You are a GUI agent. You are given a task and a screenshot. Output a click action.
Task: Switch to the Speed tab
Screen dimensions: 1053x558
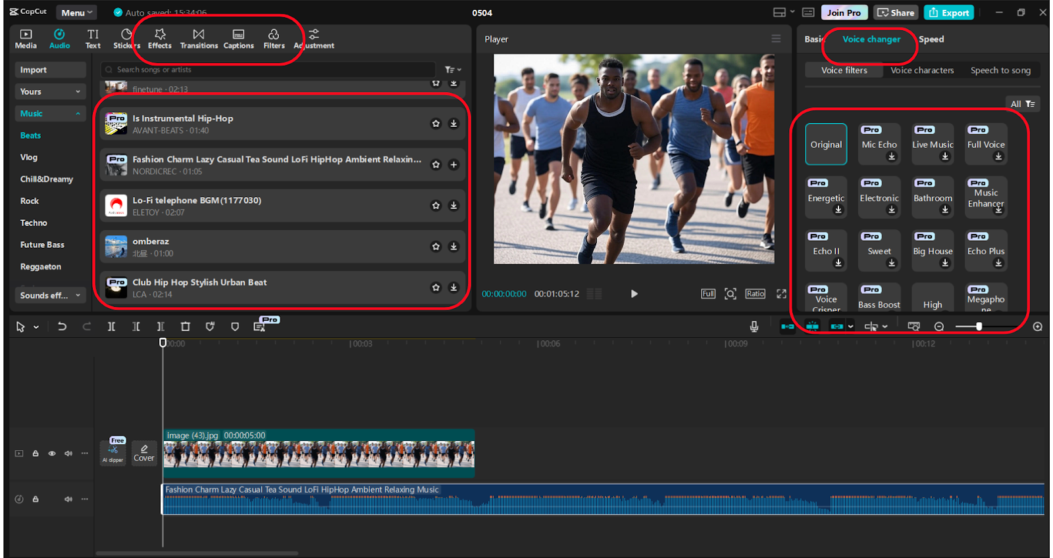coord(931,39)
